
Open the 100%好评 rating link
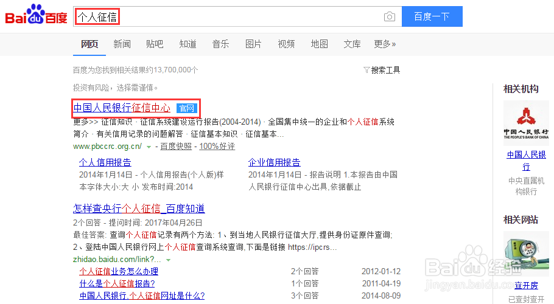(x=217, y=147)
